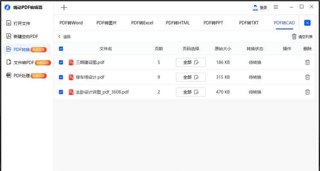This screenshot has height=171, width=320.
Task: Click the 页码选择 column header
Action: (191, 49)
